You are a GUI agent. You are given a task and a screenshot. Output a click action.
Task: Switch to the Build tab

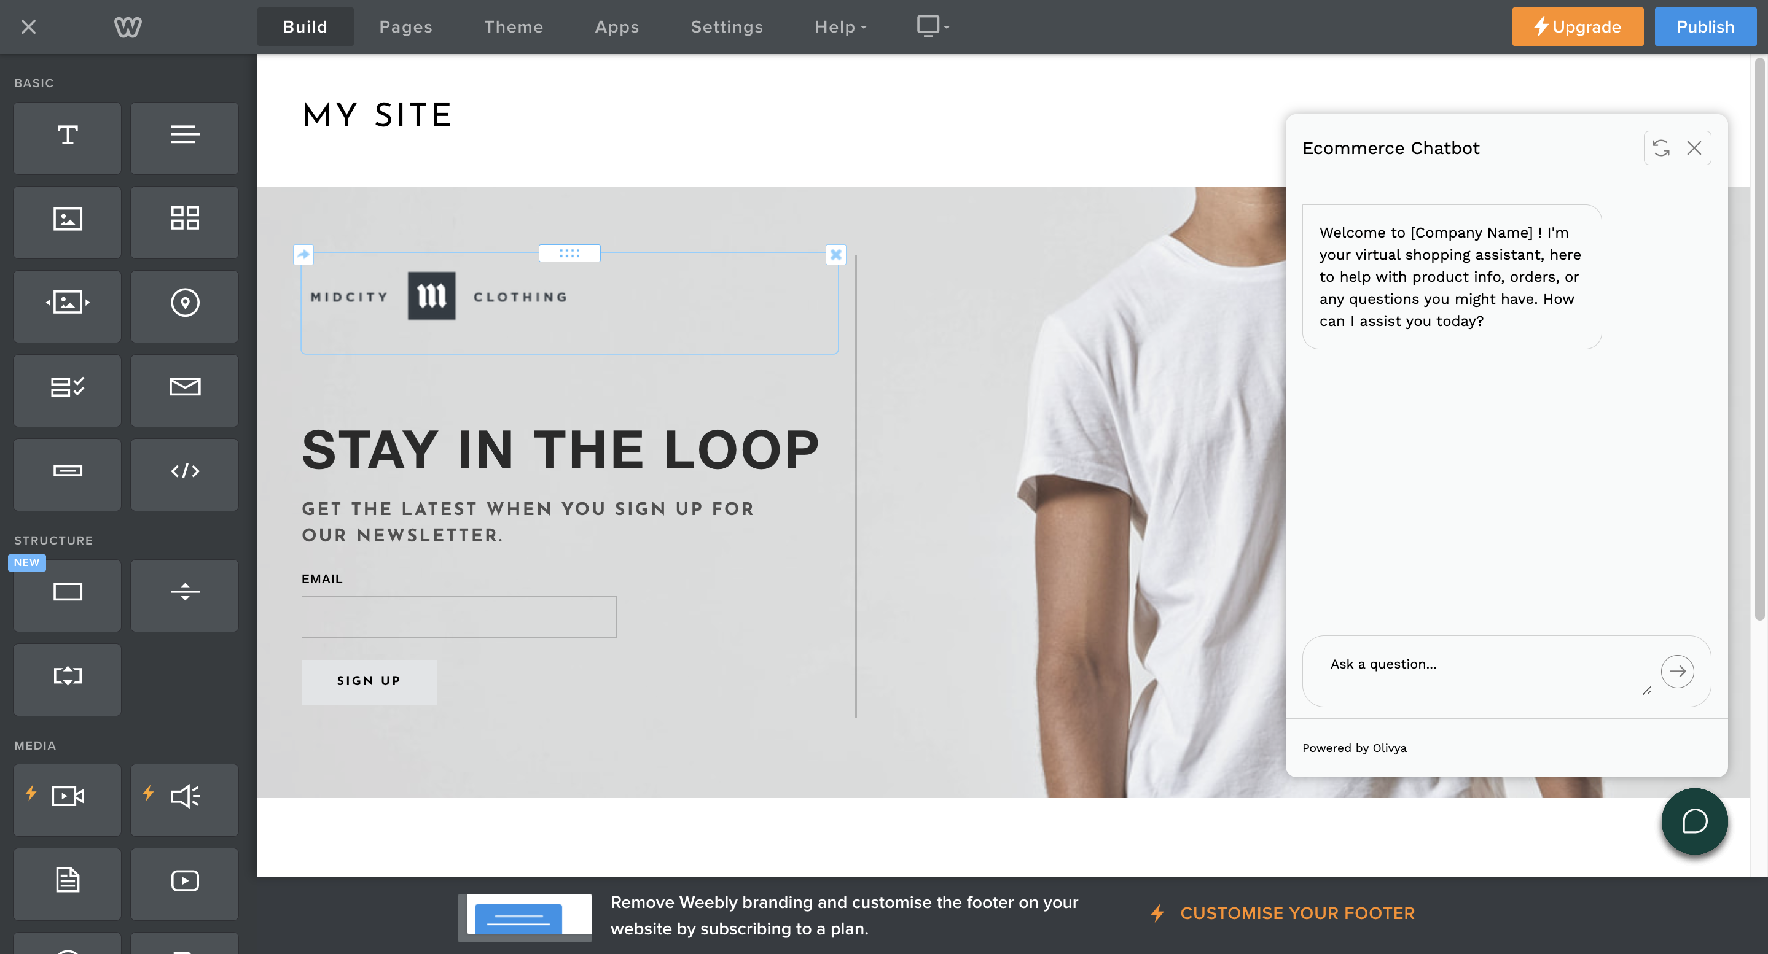point(305,27)
